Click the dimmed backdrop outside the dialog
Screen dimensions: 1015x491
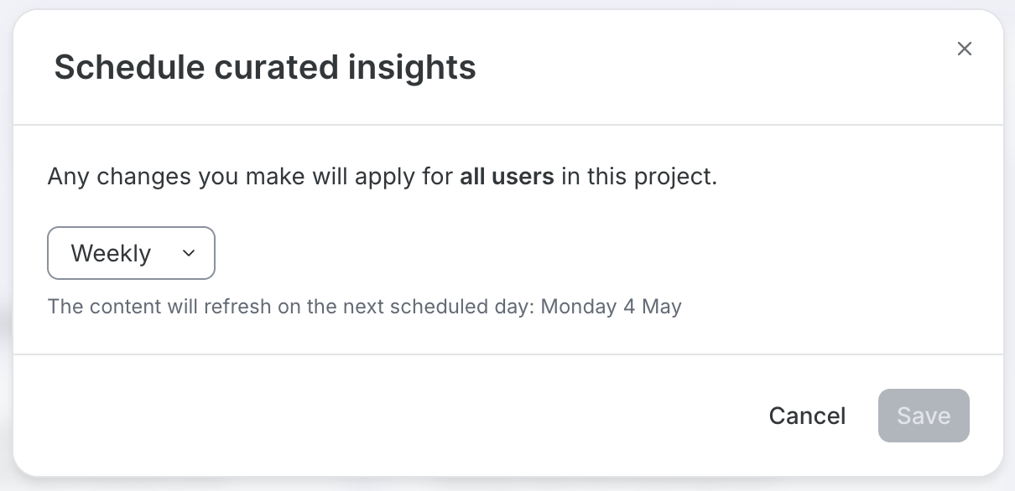(1009, 251)
